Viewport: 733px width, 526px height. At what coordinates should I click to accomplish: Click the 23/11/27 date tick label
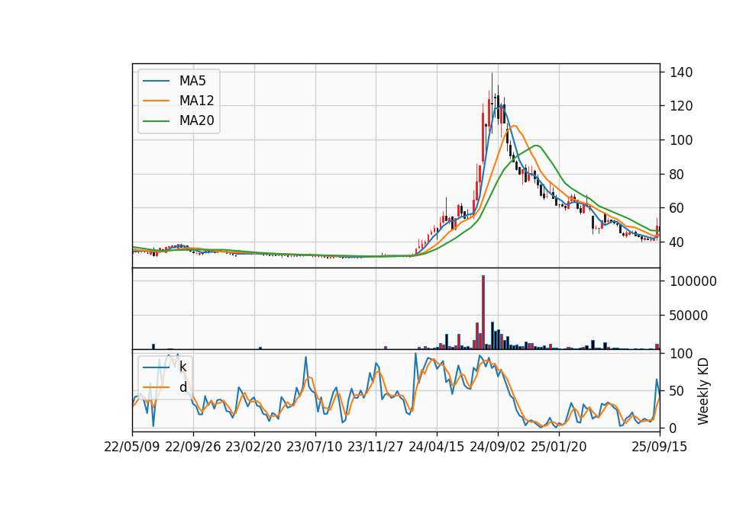point(376,447)
